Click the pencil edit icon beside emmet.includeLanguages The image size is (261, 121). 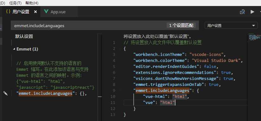coord(5,94)
